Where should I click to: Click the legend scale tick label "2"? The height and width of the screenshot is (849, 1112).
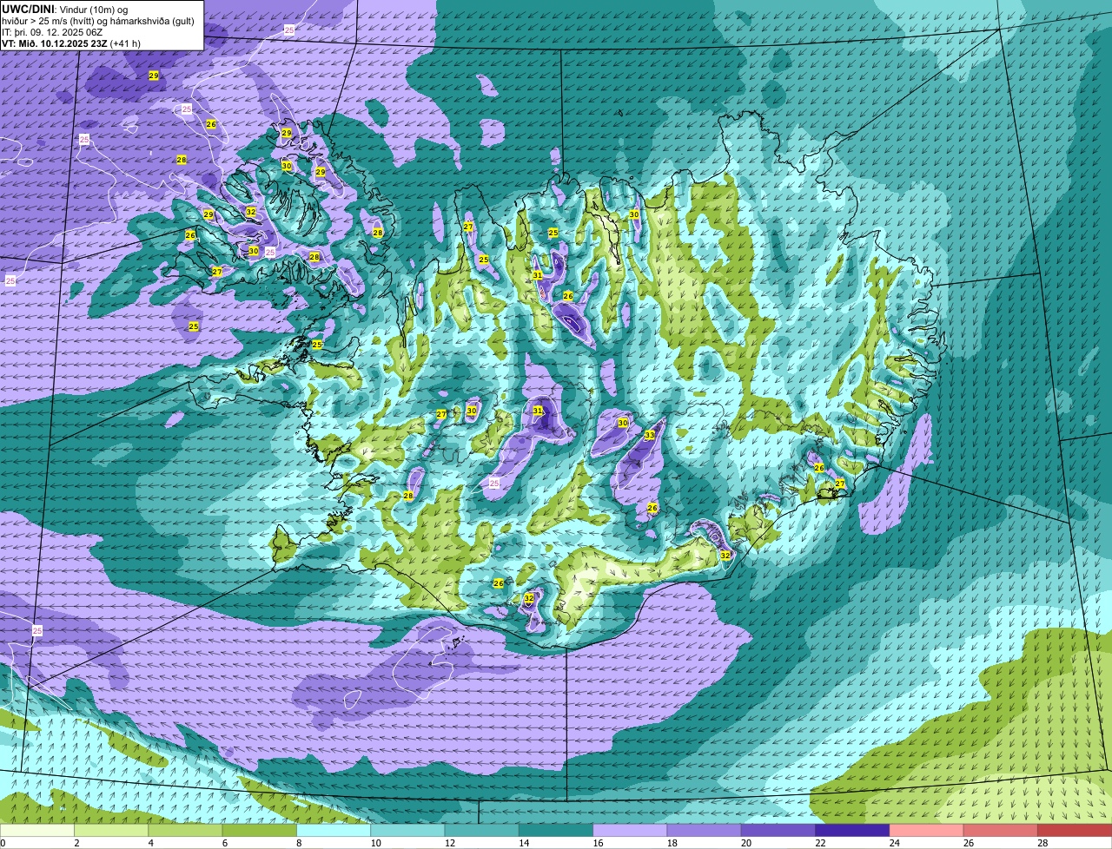(76, 842)
